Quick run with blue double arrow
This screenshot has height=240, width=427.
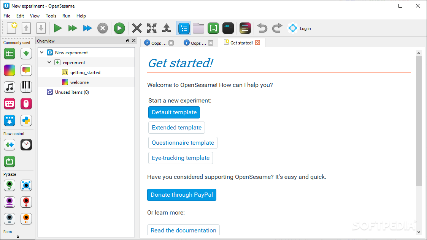coord(87,28)
